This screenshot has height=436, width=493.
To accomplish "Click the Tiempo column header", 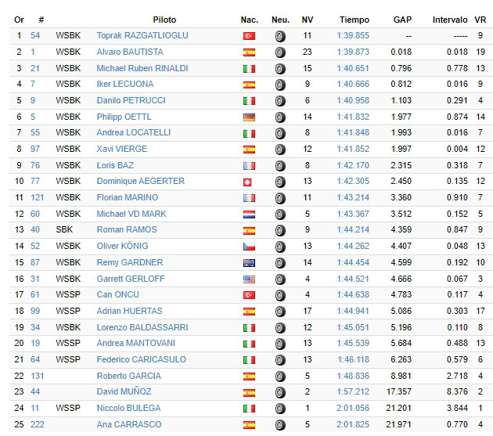I will (x=354, y=20).
